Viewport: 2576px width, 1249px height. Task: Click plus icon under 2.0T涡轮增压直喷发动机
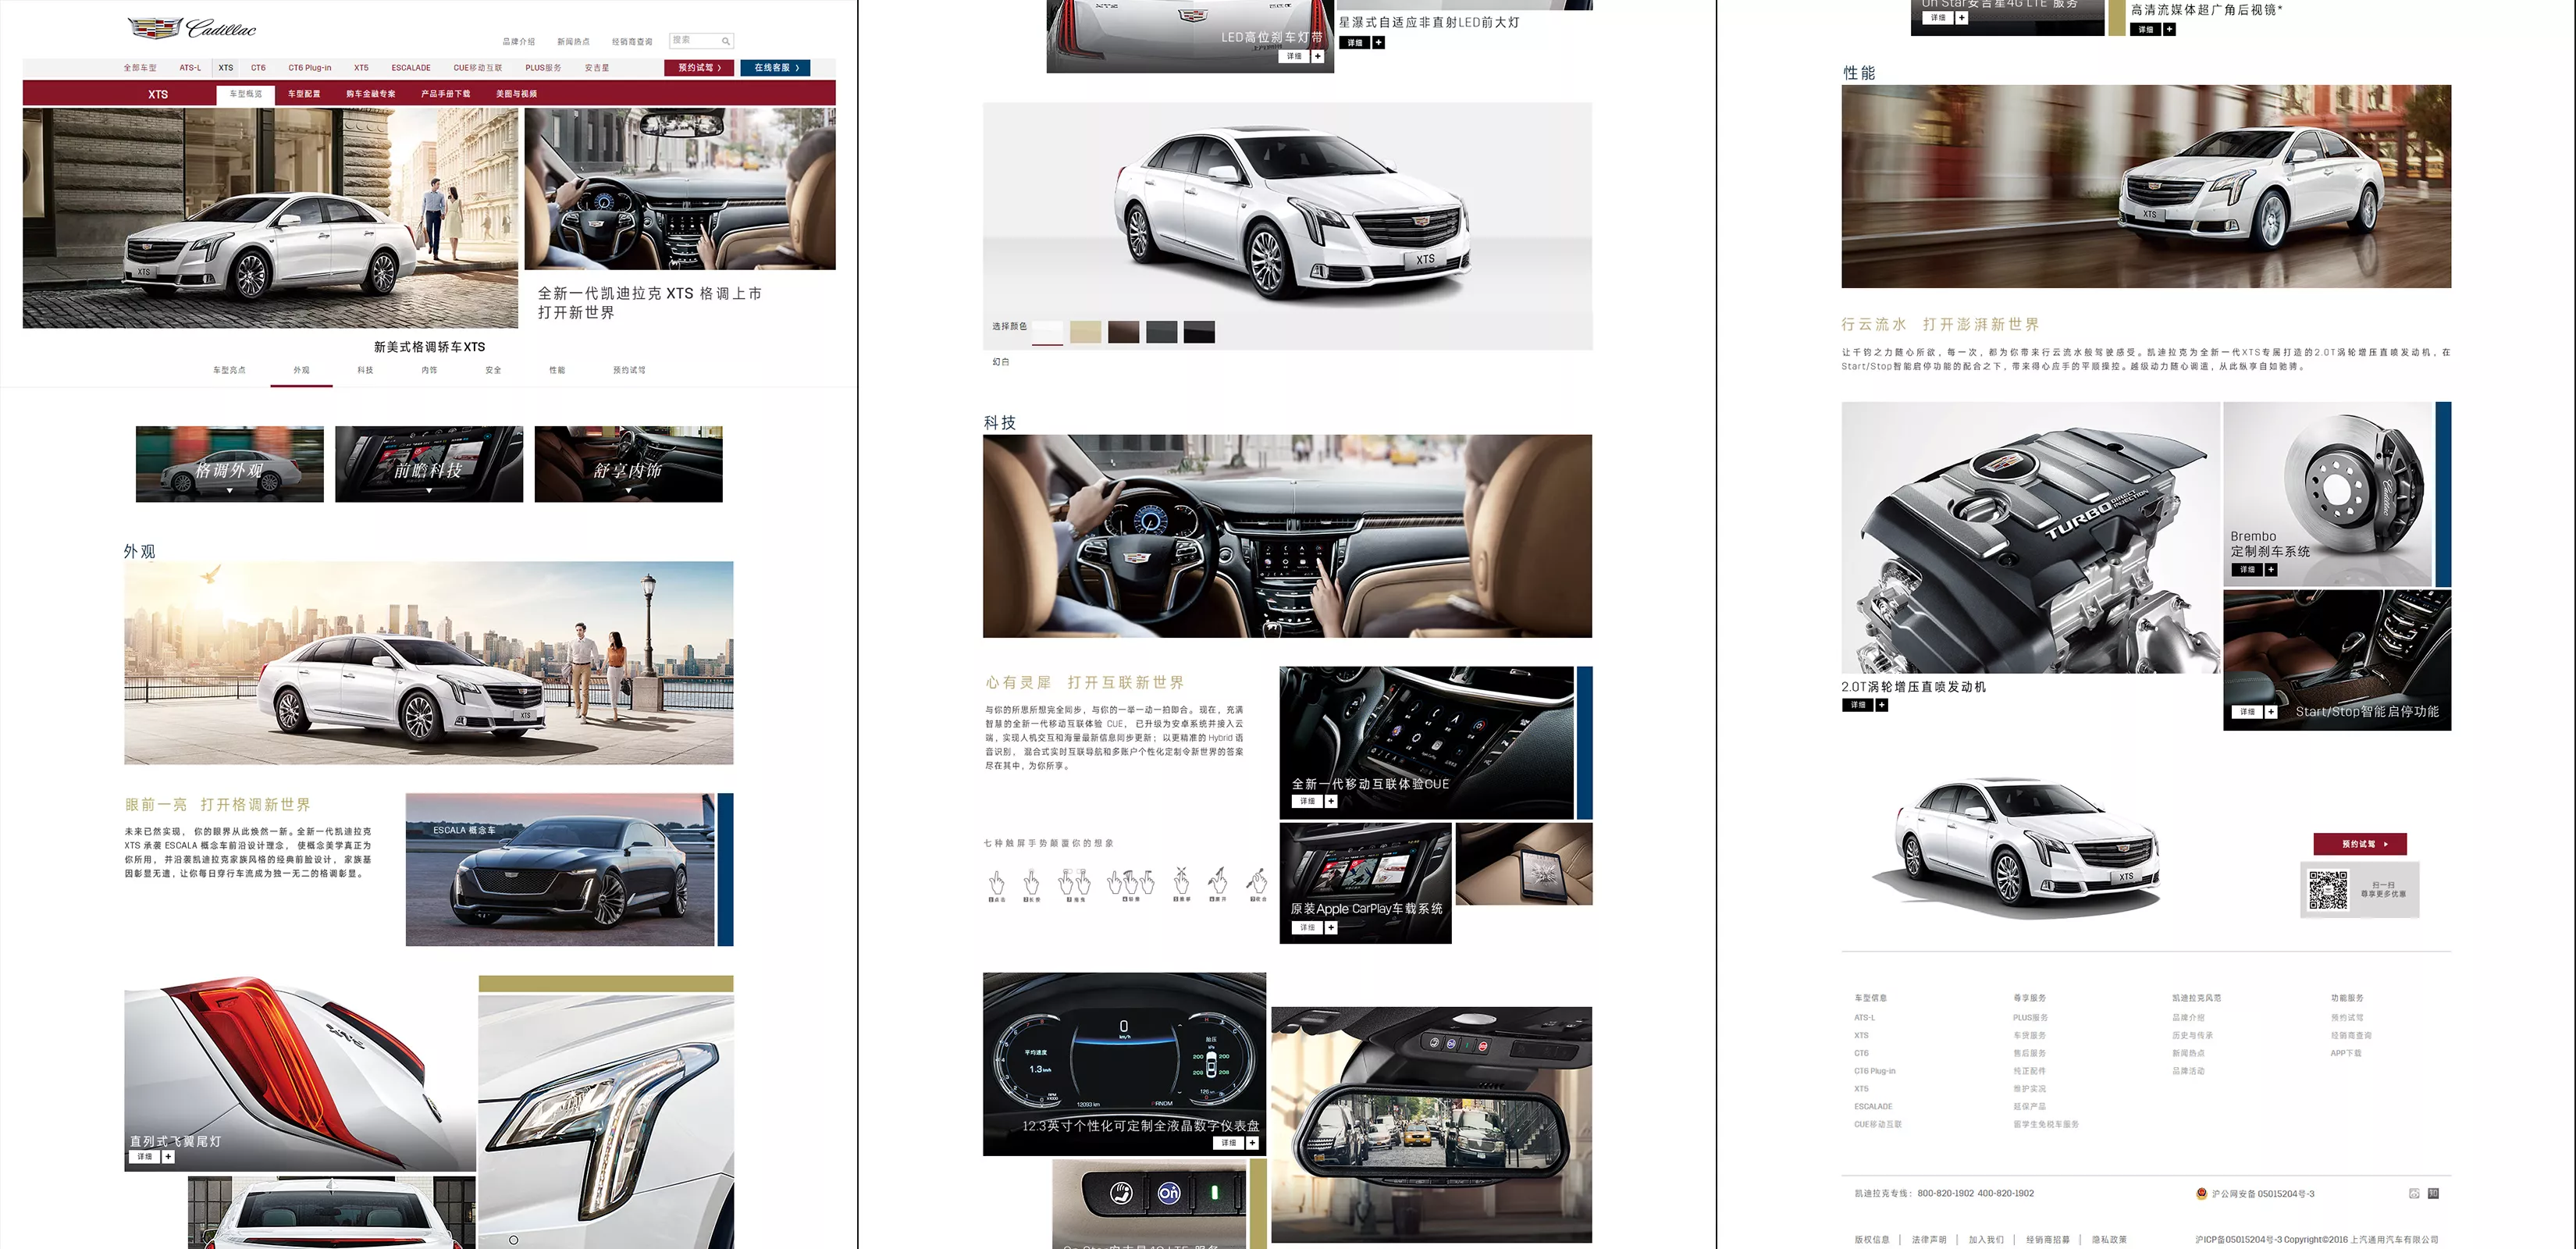click(1882, 705)
